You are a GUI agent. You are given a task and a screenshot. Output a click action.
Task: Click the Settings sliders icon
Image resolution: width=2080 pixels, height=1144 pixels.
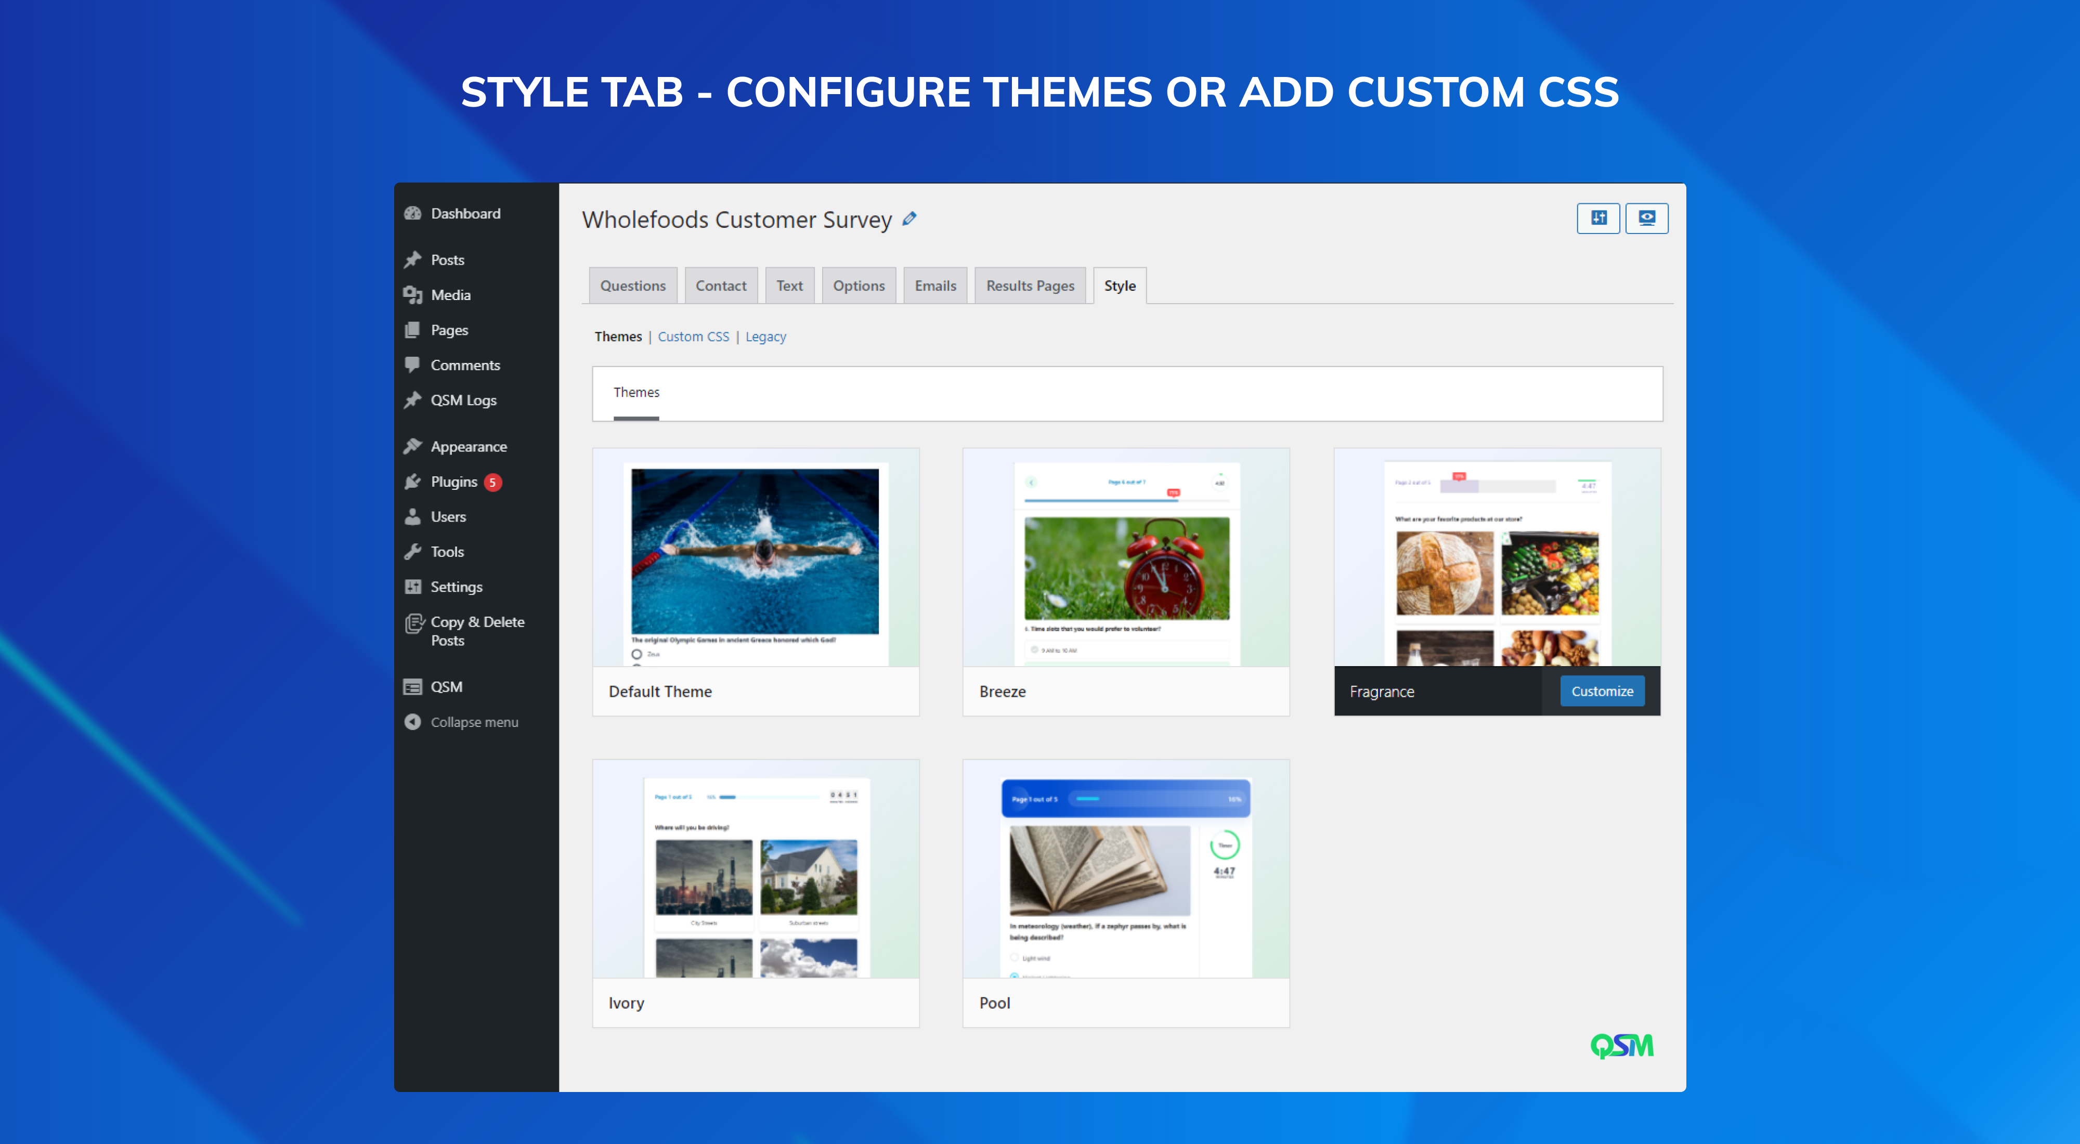pyautogui.click(x=412, y=586)
